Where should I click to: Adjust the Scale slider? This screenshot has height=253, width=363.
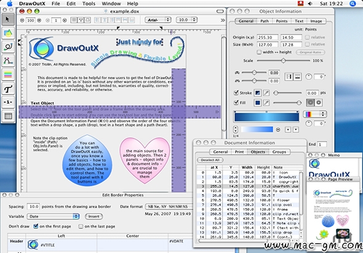[284, 61]
